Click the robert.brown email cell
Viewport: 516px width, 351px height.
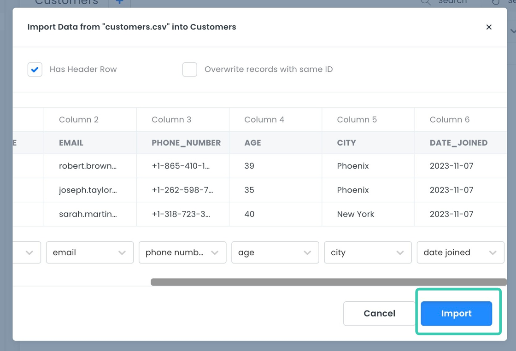[x=88, y=166]
